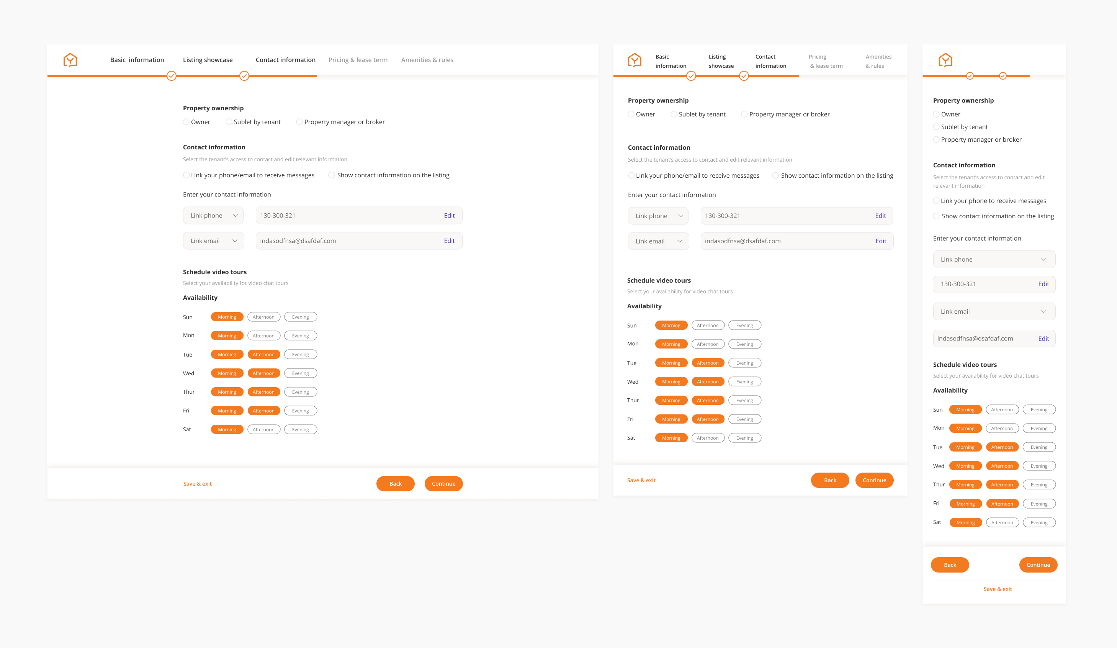Viewport: 1117px width, 648px height.
Task: Open the Link phone dropdown in the widest layout
Action: tap(213, 215)
